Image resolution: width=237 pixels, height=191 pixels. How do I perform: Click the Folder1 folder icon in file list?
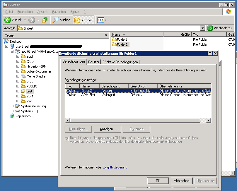tap(114, 39)
